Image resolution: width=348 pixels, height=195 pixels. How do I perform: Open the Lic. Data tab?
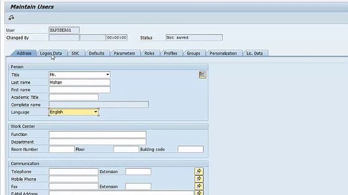pos(254,53)
